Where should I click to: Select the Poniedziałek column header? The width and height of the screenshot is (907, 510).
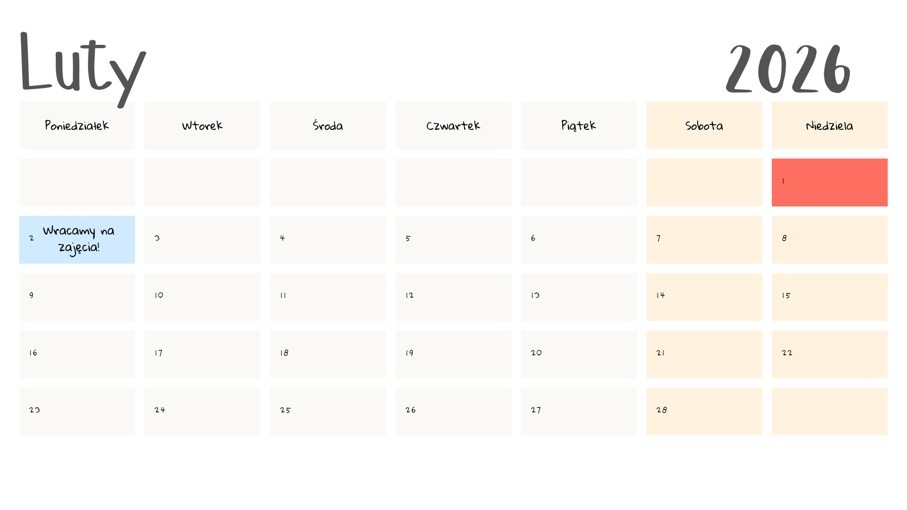coord(77,126)
